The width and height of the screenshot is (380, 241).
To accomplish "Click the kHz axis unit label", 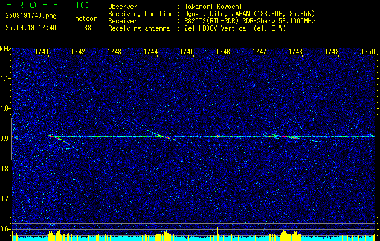I will coord(5,49).
